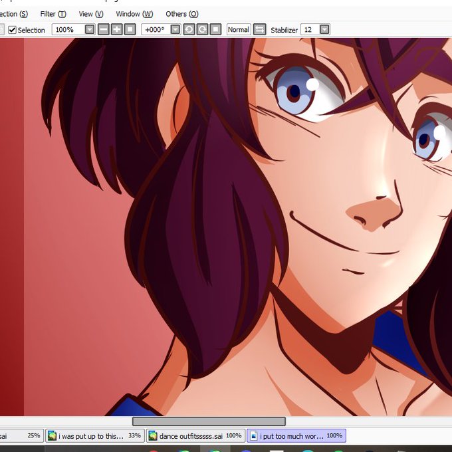This screenshot has height=452, width=452.
Task: Click the character's left blue eye on the canvas
Action: (x=294, y=92)
